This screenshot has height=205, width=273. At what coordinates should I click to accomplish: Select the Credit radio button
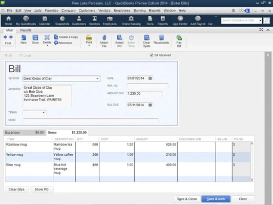coord(20,55)
